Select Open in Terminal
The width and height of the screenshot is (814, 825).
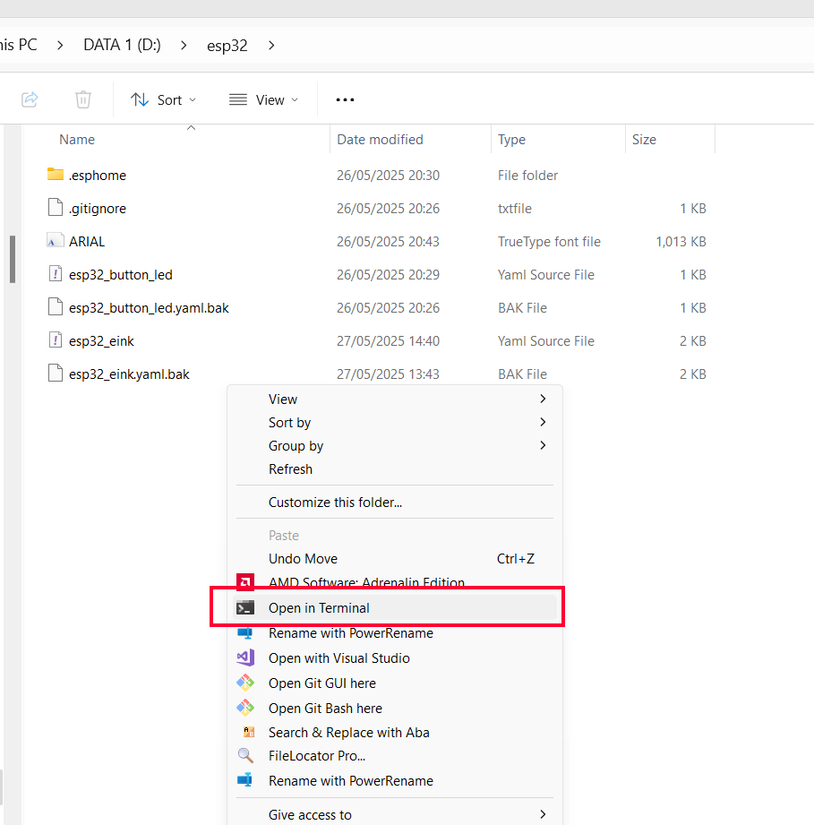[394, 607]
